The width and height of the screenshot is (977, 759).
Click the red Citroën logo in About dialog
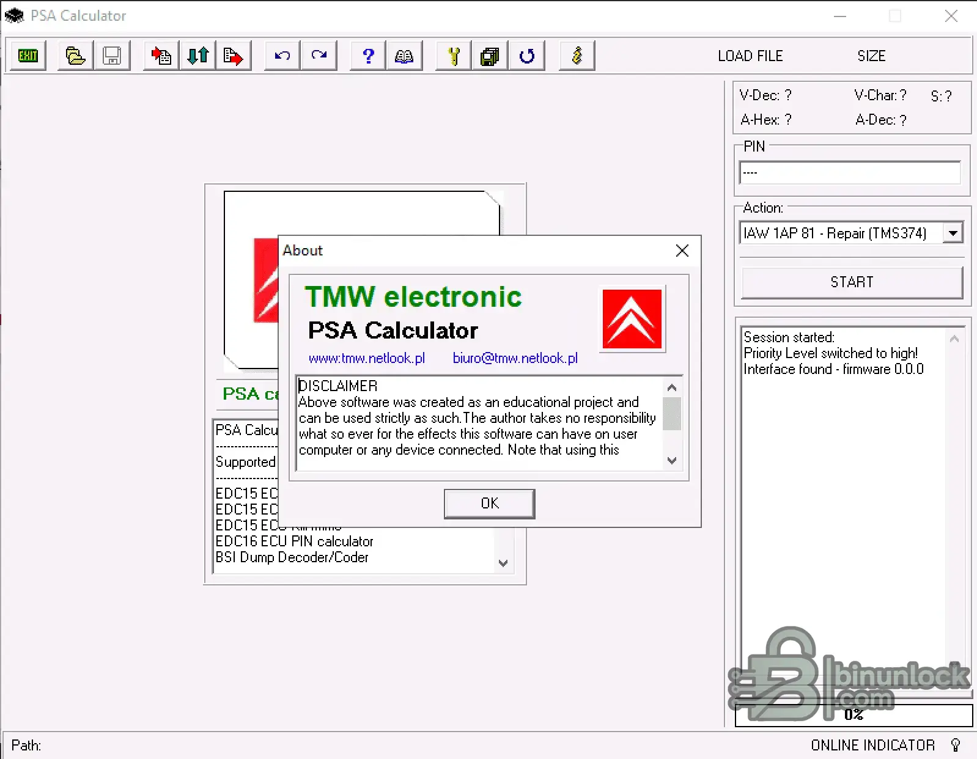click(632, 319)
